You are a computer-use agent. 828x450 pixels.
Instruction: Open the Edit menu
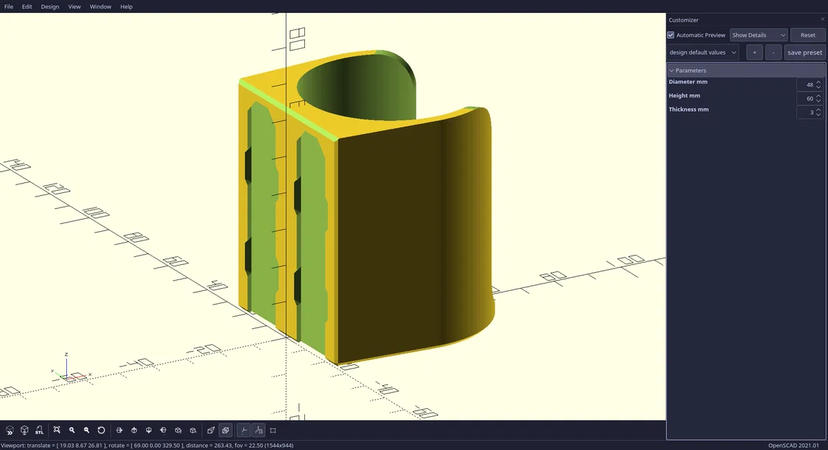click(27, 6)
